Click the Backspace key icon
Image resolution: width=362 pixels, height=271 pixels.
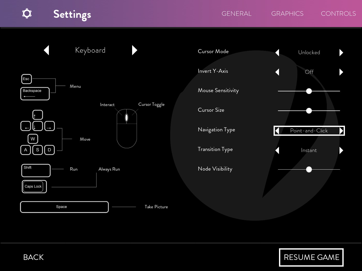[x=35, y=93]
